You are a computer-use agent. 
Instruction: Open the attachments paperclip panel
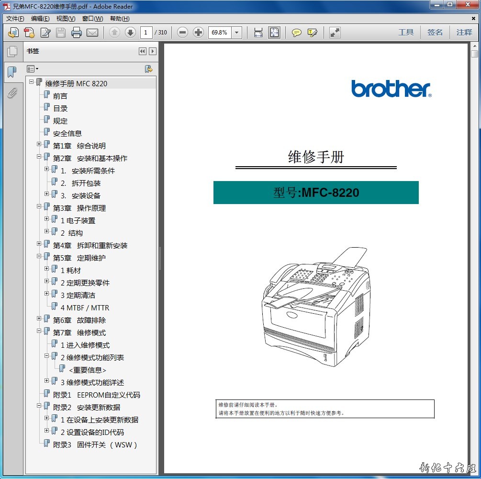click(12, 93)
